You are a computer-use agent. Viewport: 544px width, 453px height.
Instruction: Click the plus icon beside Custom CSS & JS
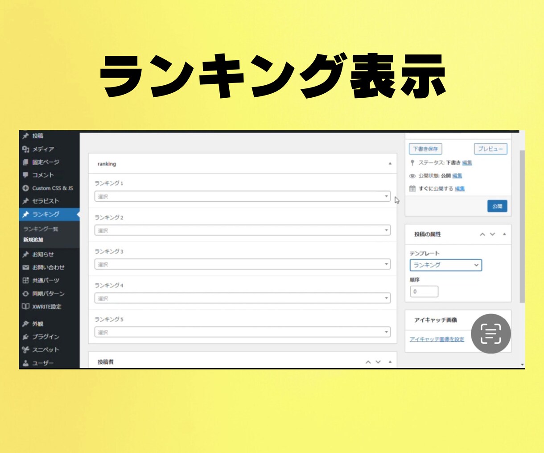point(26,188)
